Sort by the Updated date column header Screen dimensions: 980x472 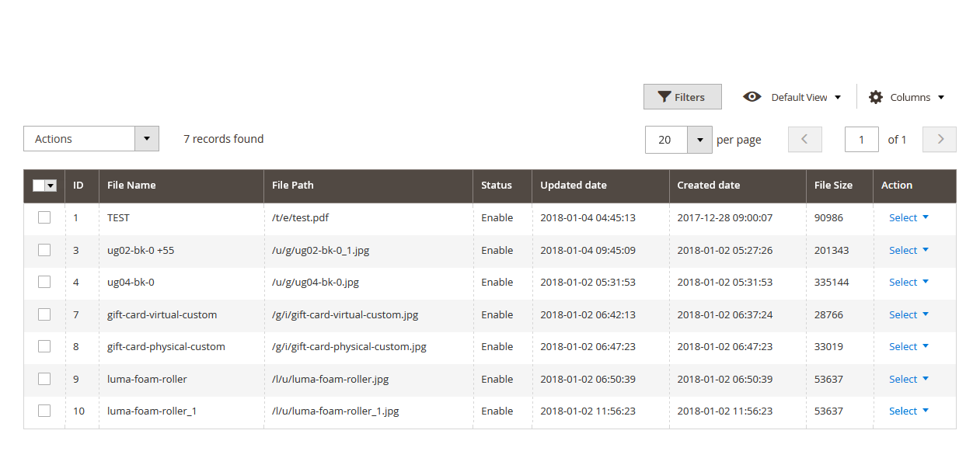(574, 186)
